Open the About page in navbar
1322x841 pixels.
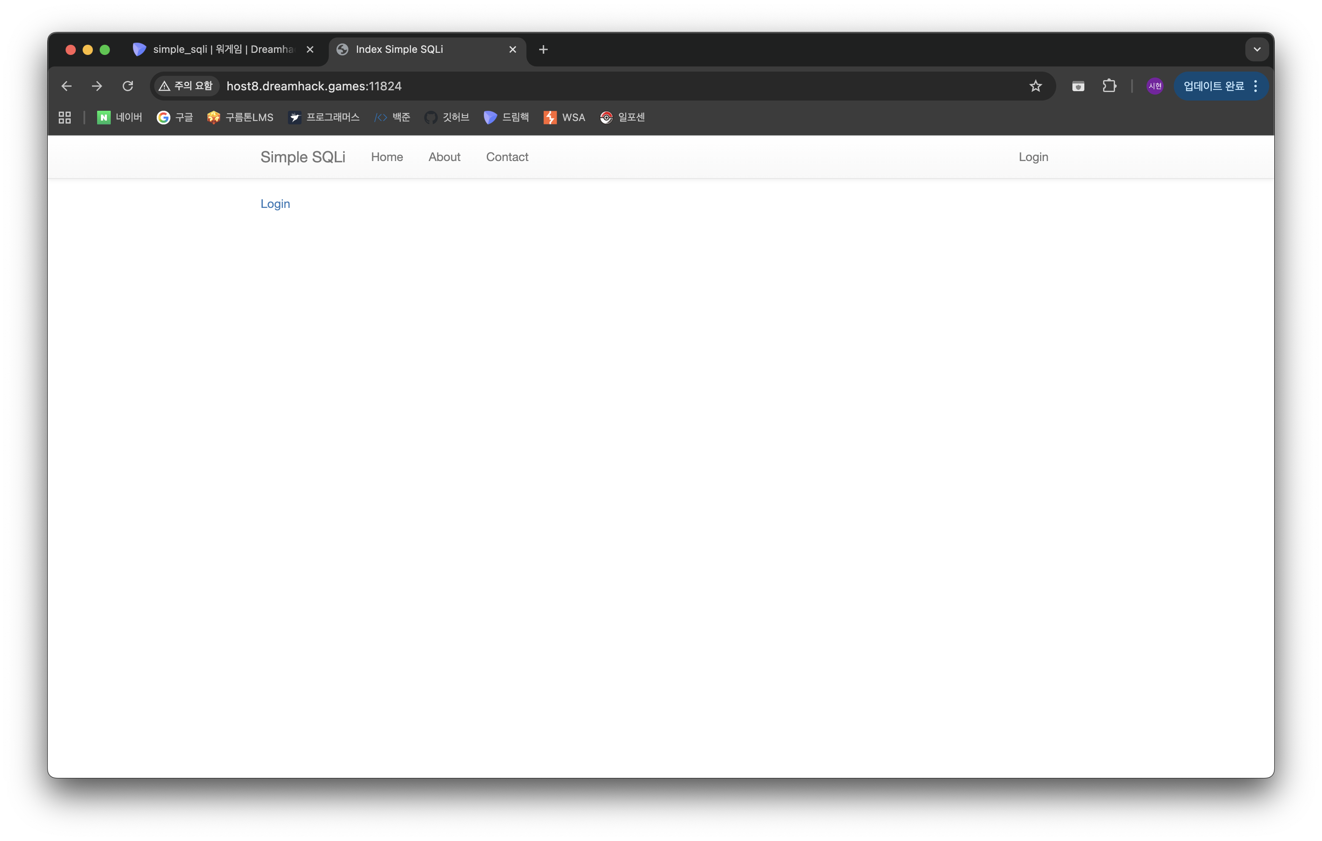pos(444,157)
